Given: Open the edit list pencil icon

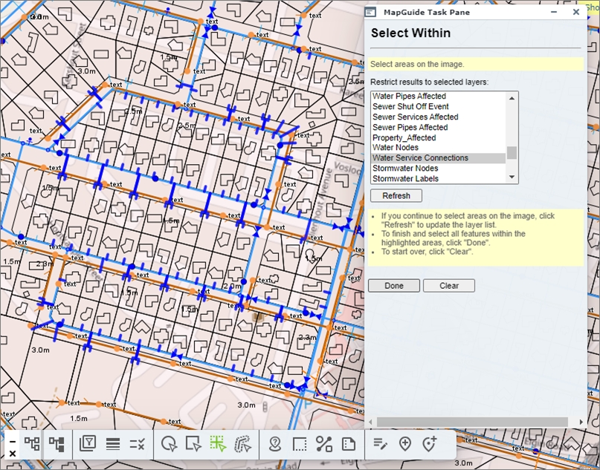Looking at the screenshot, I should [x=380, y=444].
